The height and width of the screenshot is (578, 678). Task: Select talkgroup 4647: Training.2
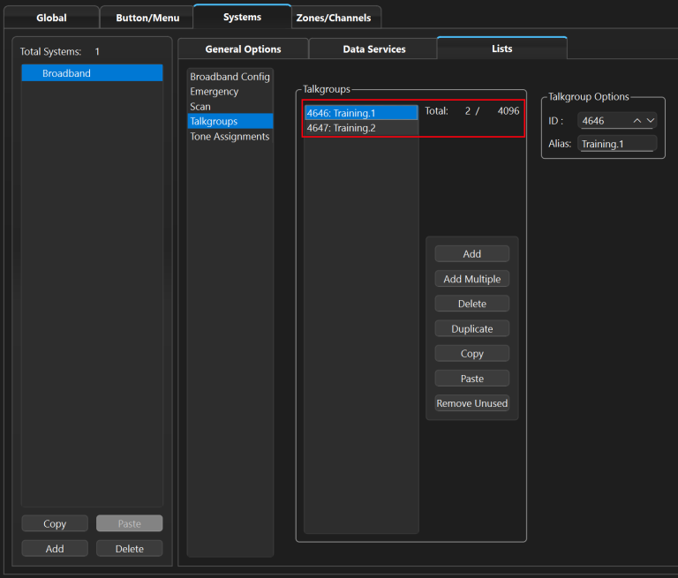(x=360, y=128)
